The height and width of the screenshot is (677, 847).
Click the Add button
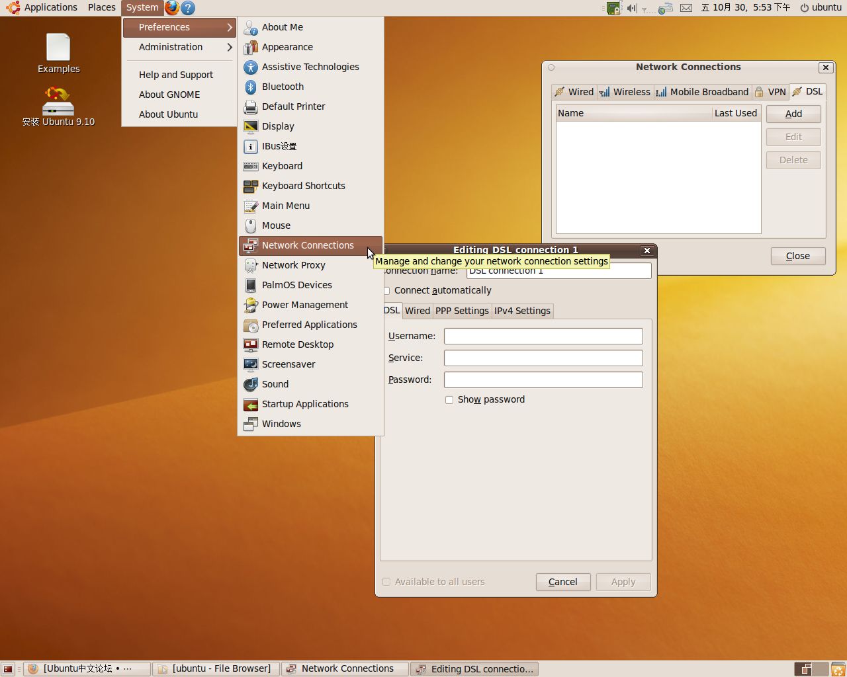(x=793, y=114)
